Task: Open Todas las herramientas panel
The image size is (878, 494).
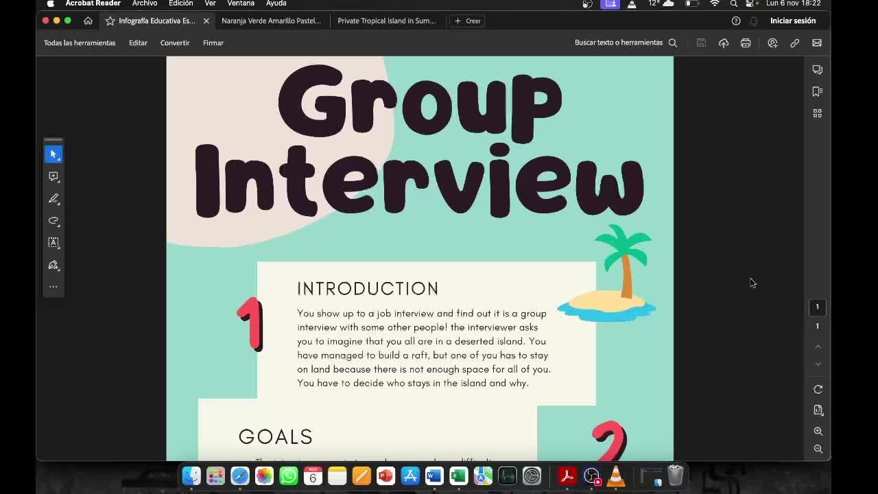Action: coord(80,43)
